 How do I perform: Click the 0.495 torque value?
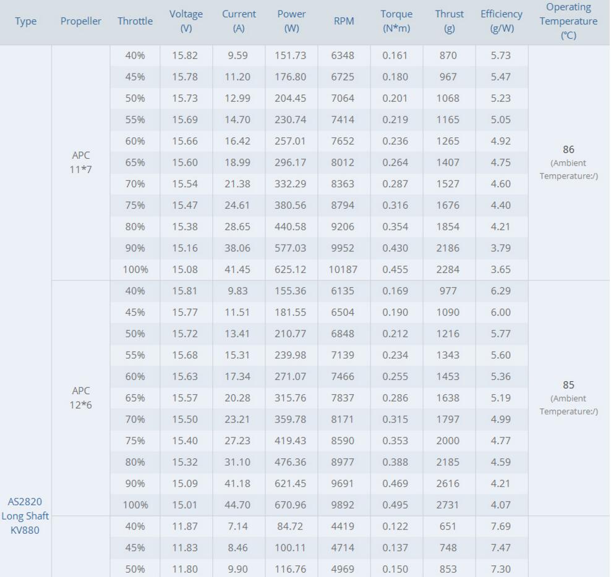395,505
